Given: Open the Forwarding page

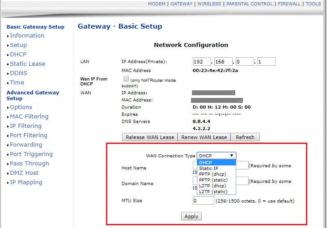Looking at the screenshot, I should (x=26, y=145).
